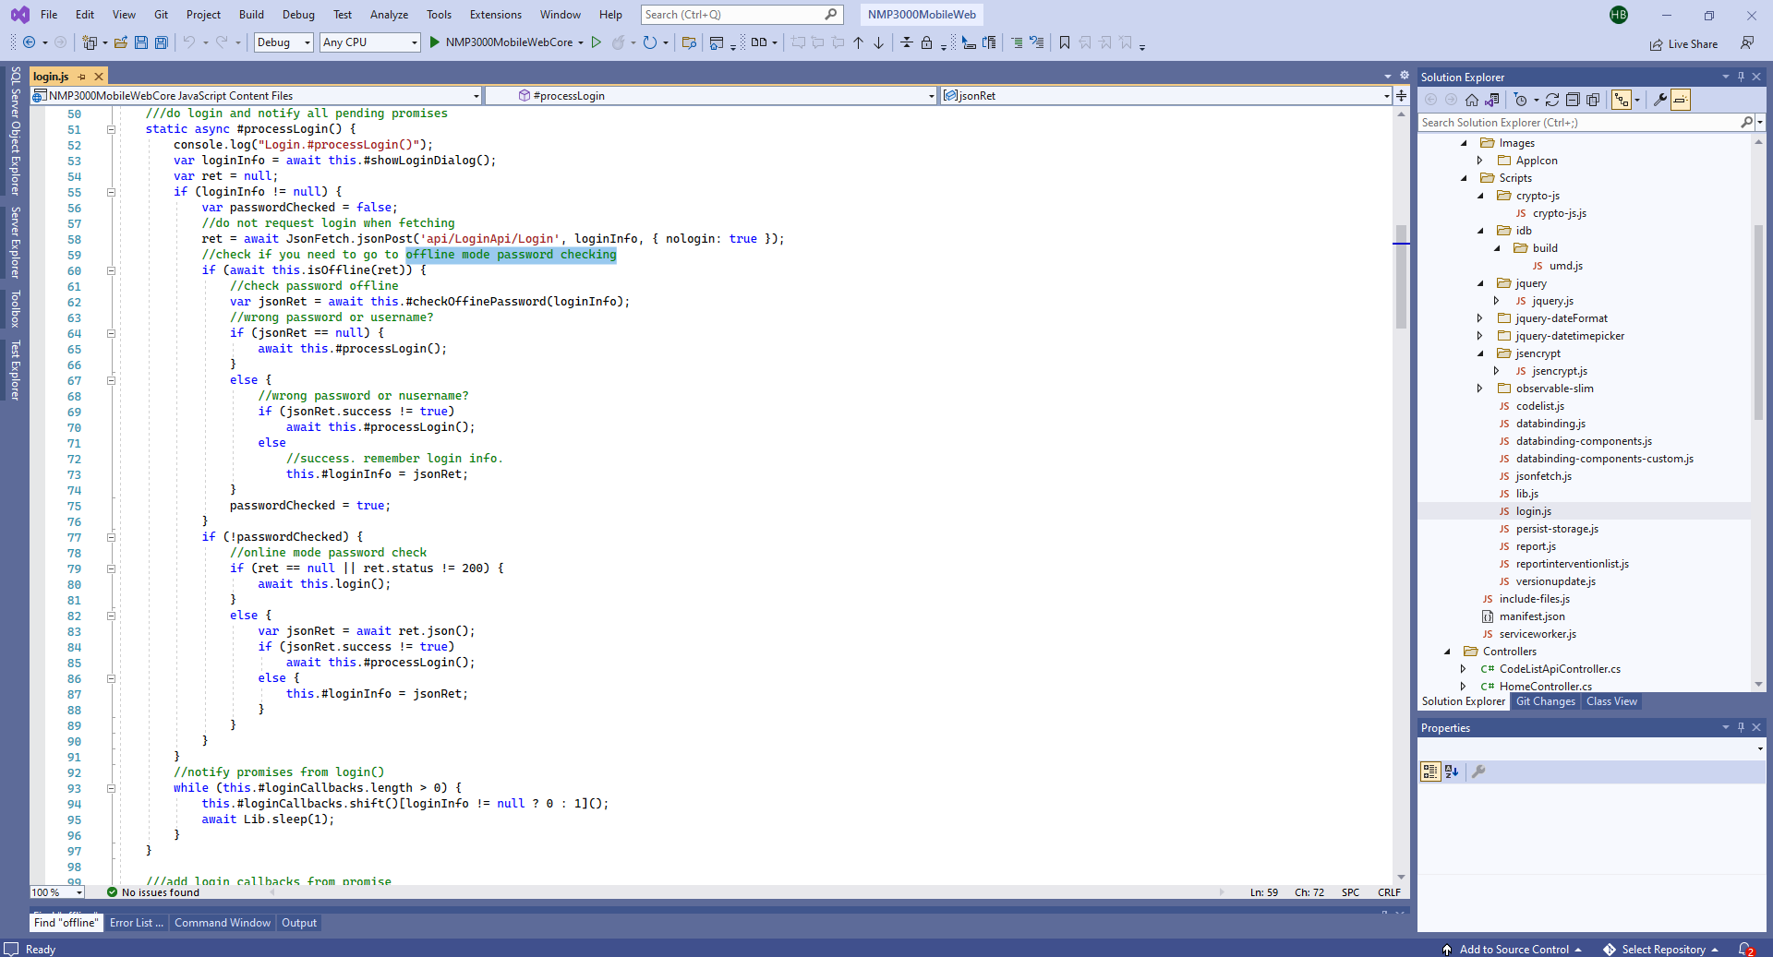
Task: Click the Solution Explorer vertical scrollbar
Action: click(x=1758, y=323)
